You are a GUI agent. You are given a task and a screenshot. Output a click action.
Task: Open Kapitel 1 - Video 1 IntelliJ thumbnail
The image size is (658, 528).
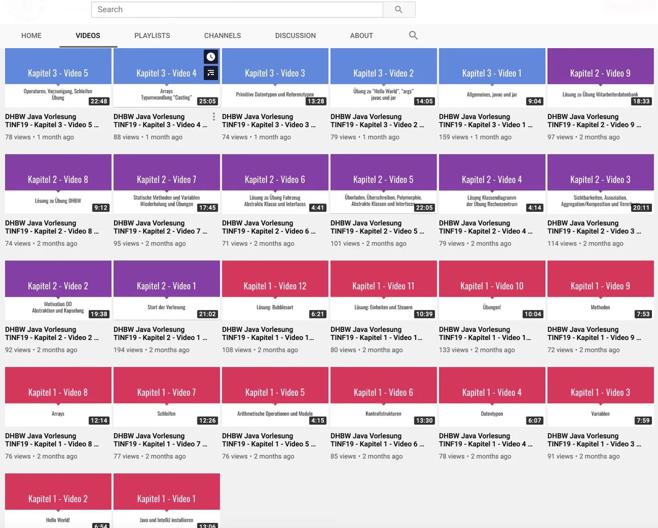click(x=167, y=501)
